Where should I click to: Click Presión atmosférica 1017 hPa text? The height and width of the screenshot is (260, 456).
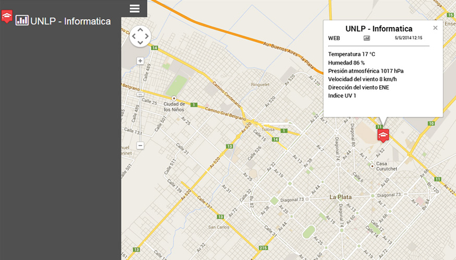(366, 71)
